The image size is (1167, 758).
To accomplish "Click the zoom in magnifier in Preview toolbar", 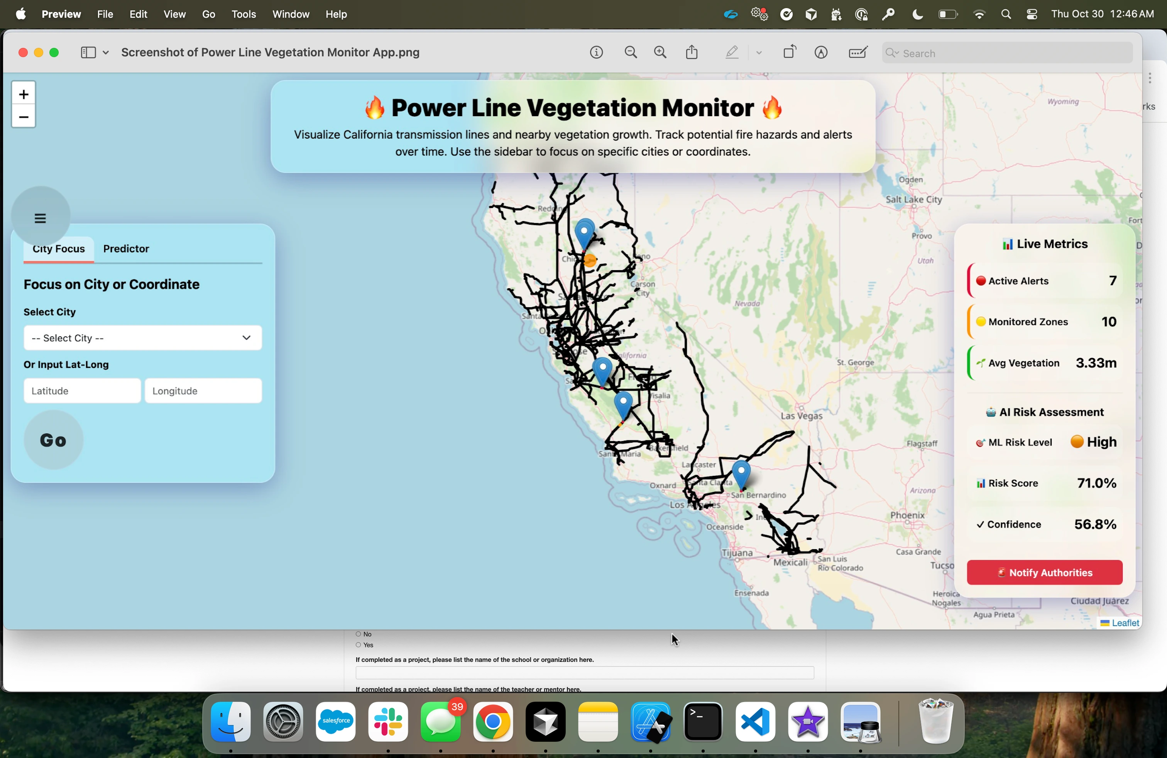I will pyautogui.click(x=660, y=52).
